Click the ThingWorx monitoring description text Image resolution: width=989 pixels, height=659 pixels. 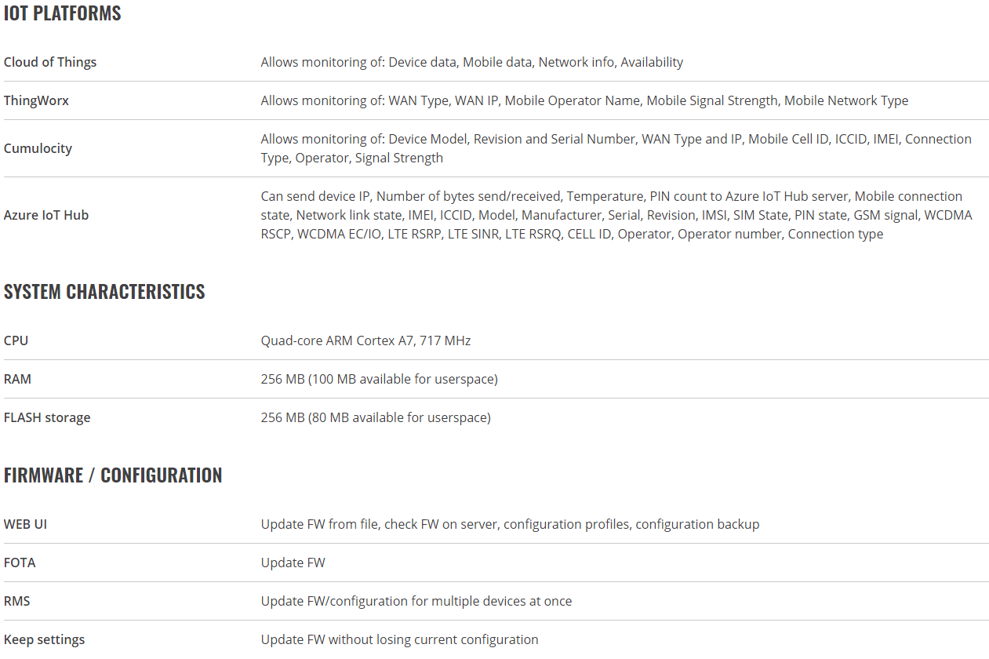tap(584, 100)
